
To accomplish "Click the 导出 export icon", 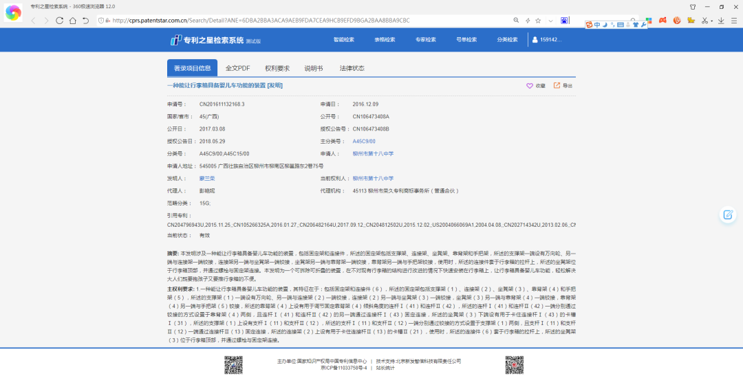I will point(557,86).
